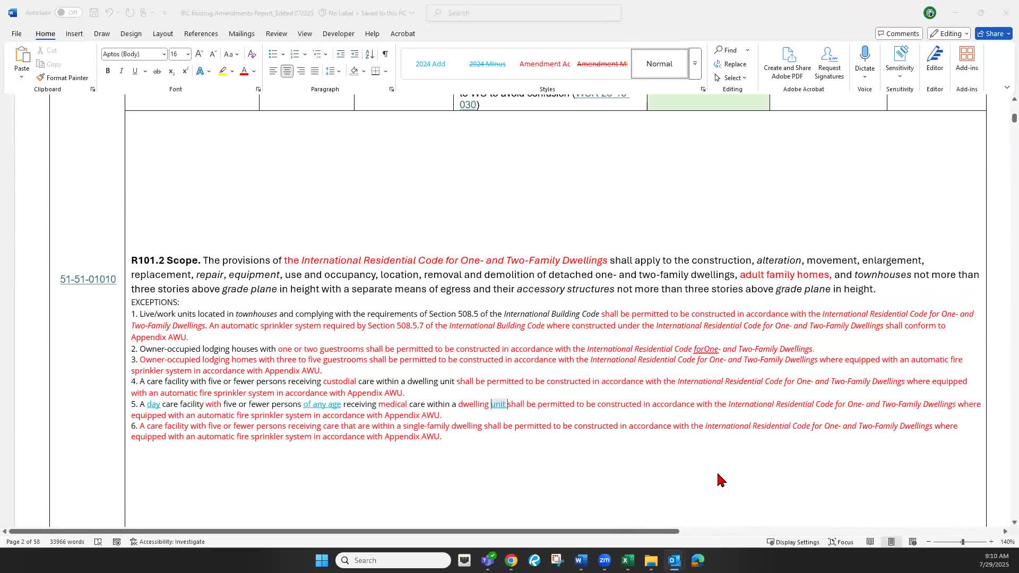Open the Editor pen icon
This screenshot has width=1019, height=573.
(935, 54)
